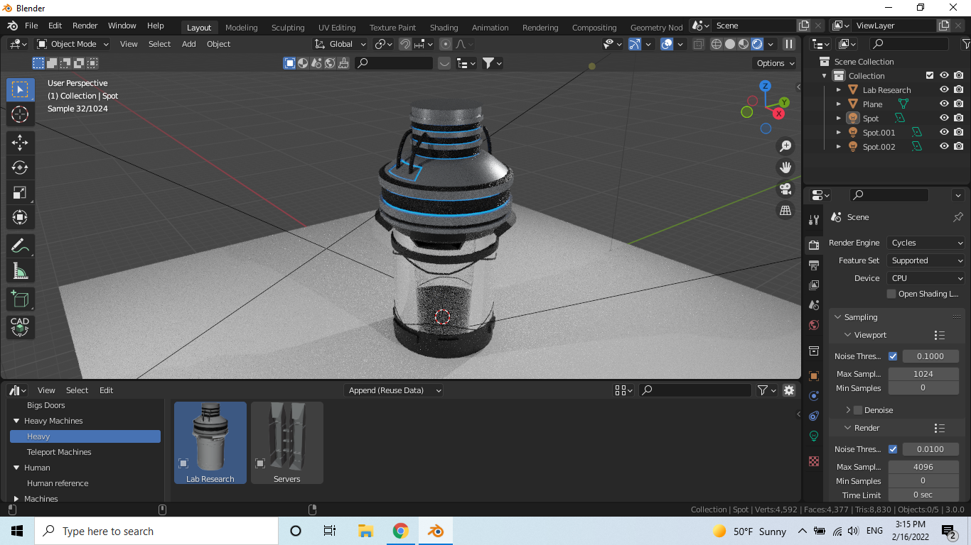Click the CAD addon tool icon
Viewport: 971px width, 545px height.
click(x=20, y=326)
